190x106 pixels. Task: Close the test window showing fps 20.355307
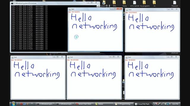pos(62,57)
